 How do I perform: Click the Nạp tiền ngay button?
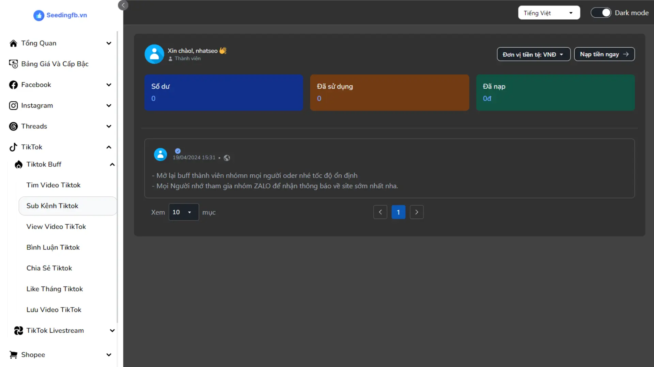604,54
